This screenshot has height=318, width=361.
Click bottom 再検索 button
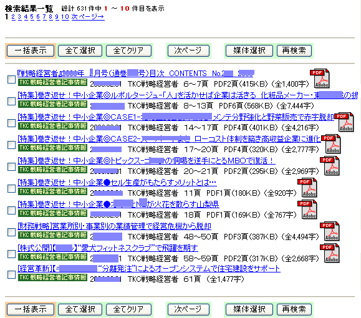pos(294,309)
